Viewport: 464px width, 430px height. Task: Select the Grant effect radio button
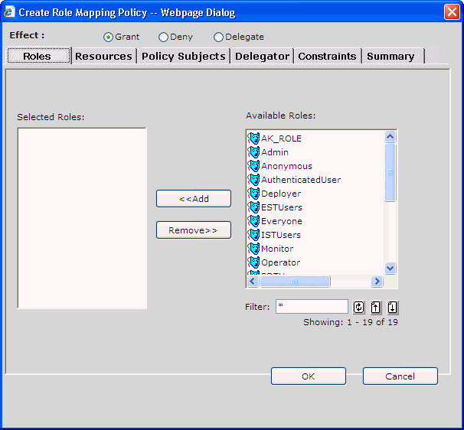pos(108,37)
